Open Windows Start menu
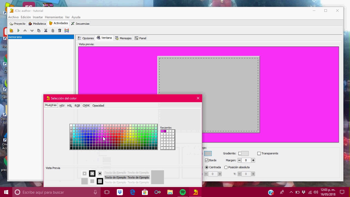350x197 pixels. click(6, 192)
